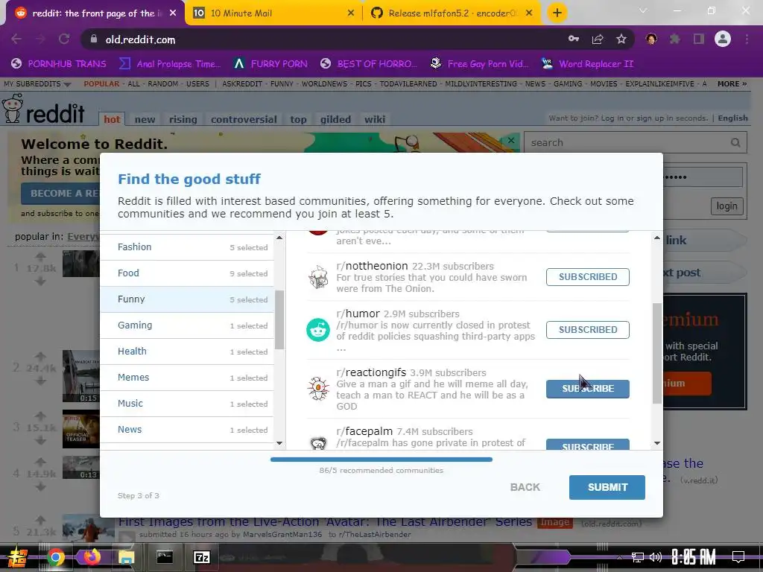Click the taskbar volume speaker icon
The width and height of the screenshot is (763, 572).
[655, 557]
